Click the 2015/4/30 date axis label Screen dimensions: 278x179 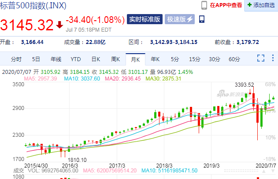point(36,165)
